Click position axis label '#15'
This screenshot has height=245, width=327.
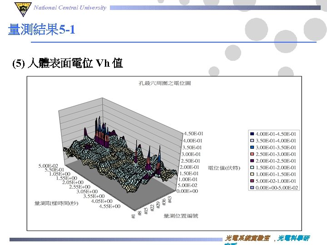pyautogui.click(x=146, y=211)
